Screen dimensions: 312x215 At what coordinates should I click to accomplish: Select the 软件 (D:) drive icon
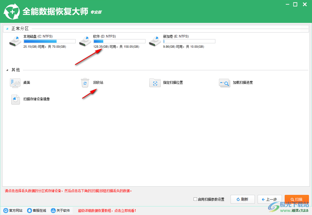(85, 41)
